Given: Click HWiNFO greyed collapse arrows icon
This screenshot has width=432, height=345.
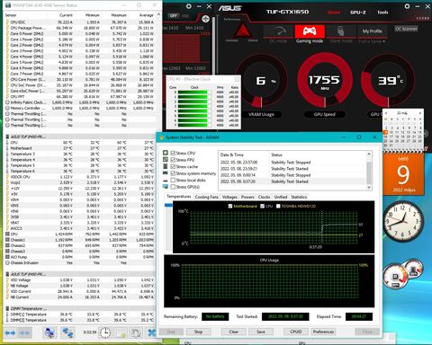Looking at the screenshot, I should (x=24, y=332).
